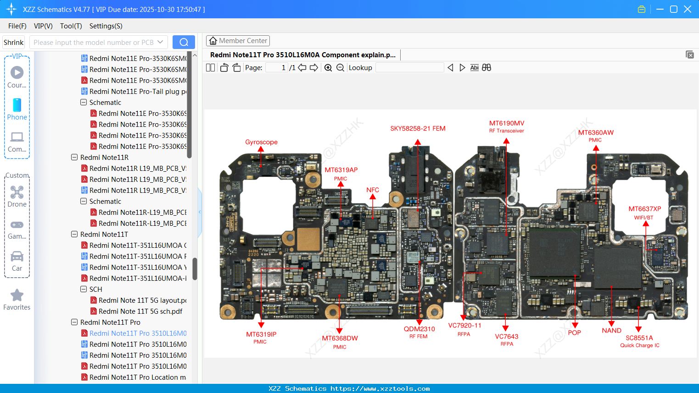Open the two-page view icon in PDF toolbar
This screenshot has width=699, height=393.
210,67
